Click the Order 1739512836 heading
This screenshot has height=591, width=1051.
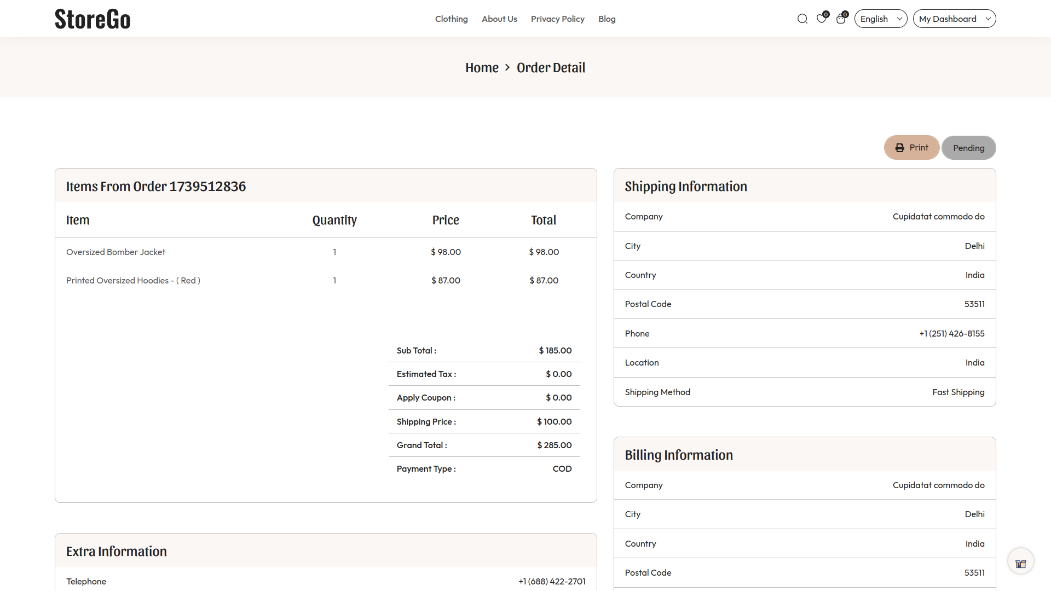(155, 186)
